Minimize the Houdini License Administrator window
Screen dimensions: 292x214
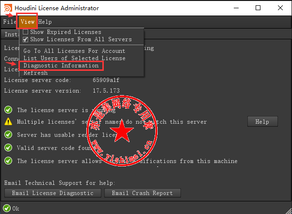(236, 8)
